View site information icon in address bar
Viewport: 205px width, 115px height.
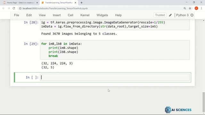(20, 8)
